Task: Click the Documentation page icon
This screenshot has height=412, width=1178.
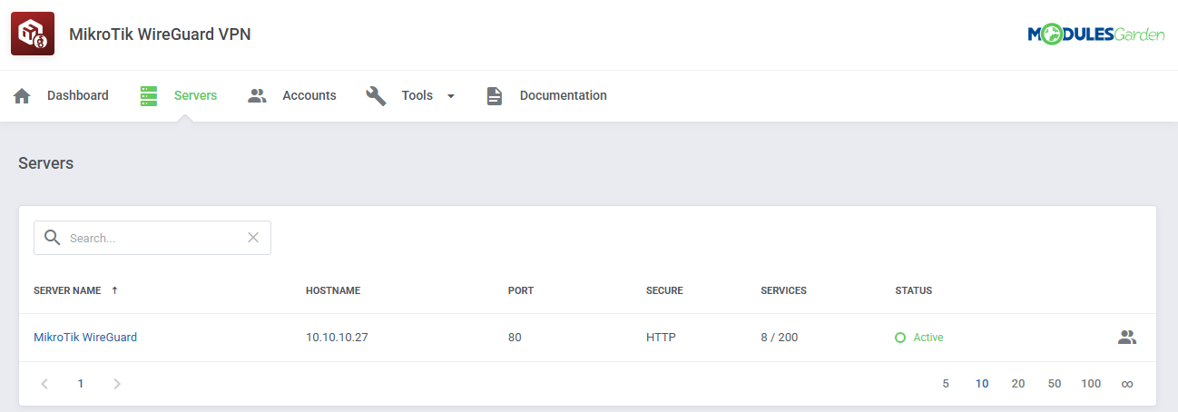Action: tap(494, 95)
